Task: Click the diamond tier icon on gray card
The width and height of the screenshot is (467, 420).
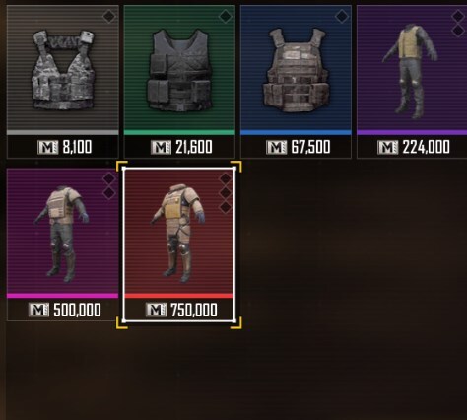Action: [109, 16]
